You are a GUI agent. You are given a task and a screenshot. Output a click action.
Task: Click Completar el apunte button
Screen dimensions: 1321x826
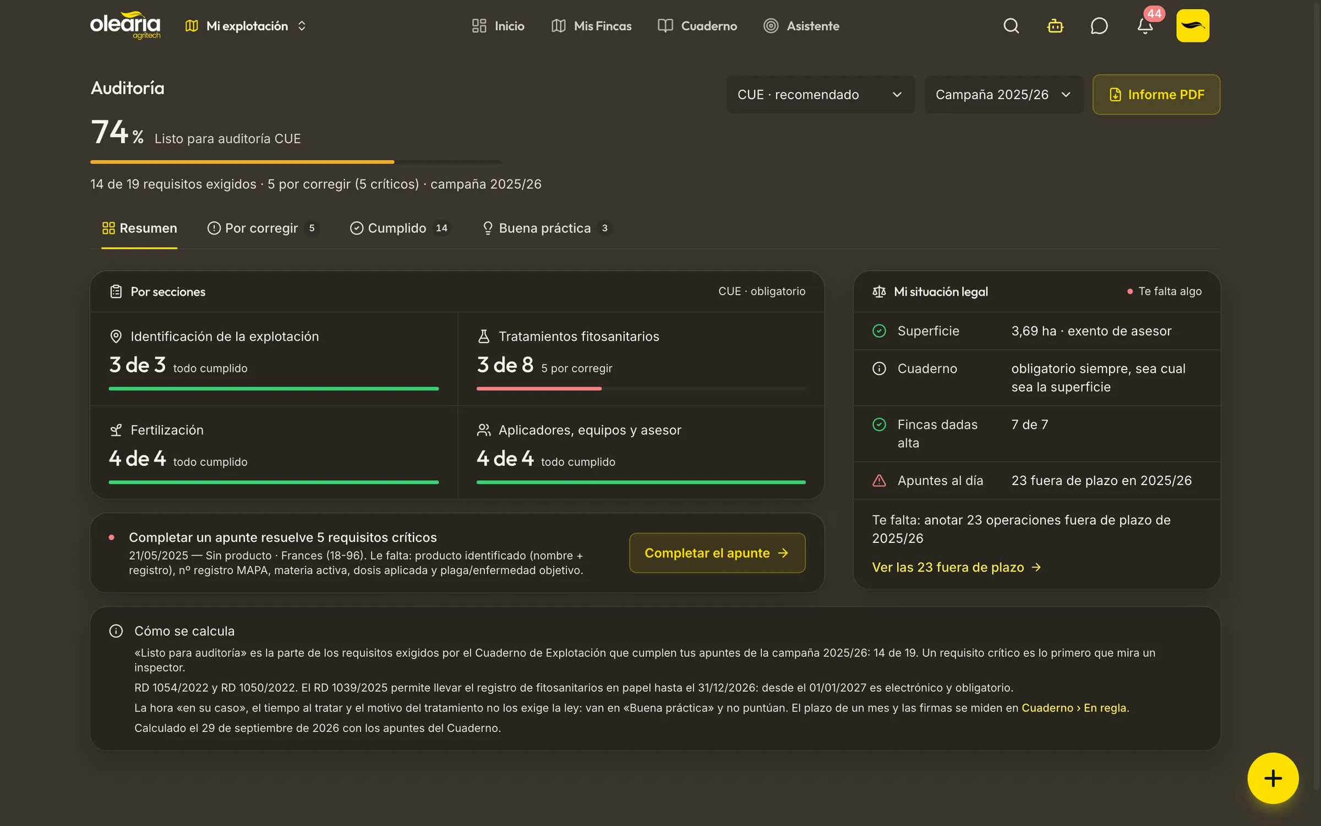[717, 553]
